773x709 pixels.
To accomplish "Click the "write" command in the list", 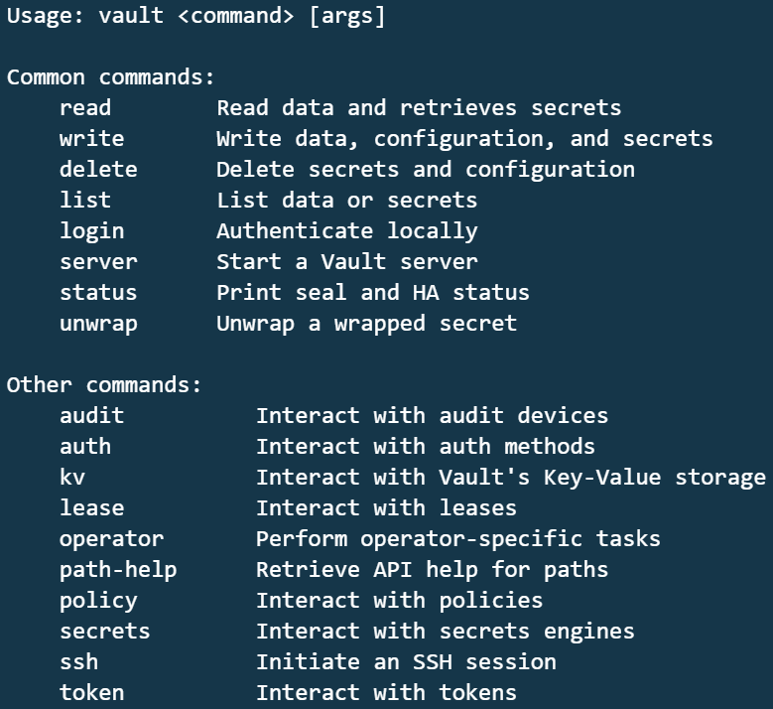I will 91,138.
